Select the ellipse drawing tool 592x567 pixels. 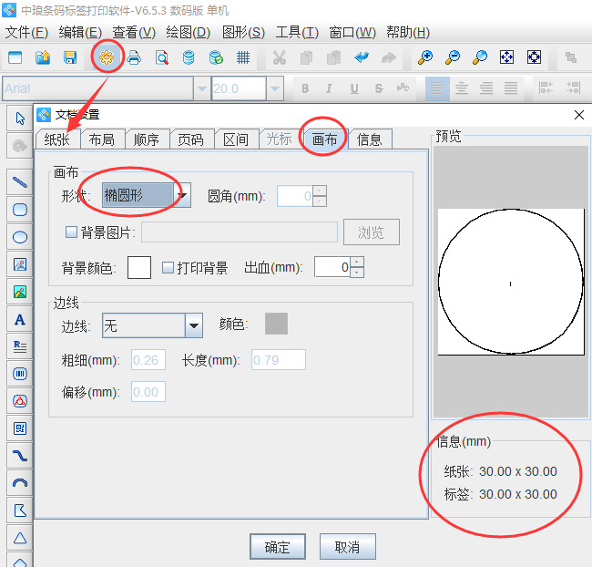(19, 237)
